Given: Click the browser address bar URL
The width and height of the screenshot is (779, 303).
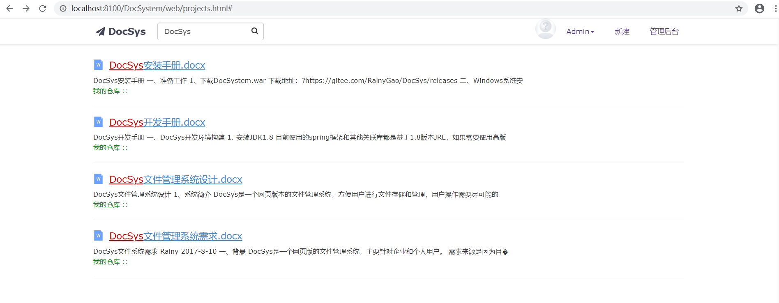Looking at the screenshot, I should [x=152, y=8].
